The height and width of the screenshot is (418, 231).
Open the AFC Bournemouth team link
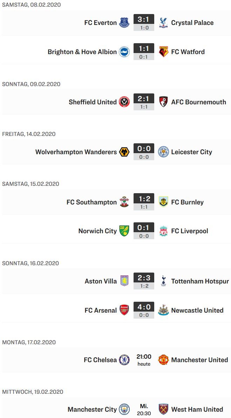click(x=198, y=102)
